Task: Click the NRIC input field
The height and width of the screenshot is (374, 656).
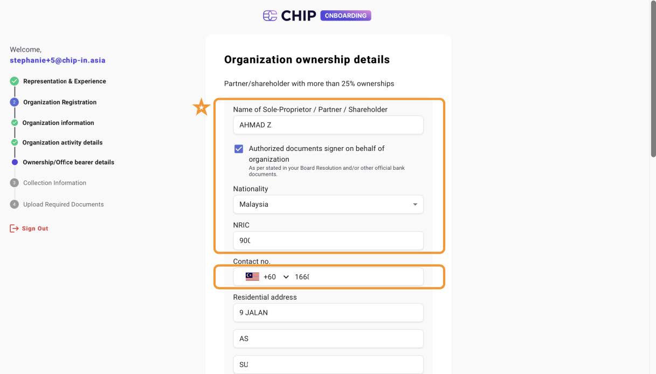Action: [x=328, y=240]
